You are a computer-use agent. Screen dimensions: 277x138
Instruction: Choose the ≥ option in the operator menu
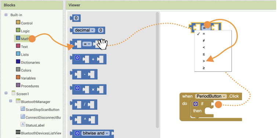click(213, 68)
